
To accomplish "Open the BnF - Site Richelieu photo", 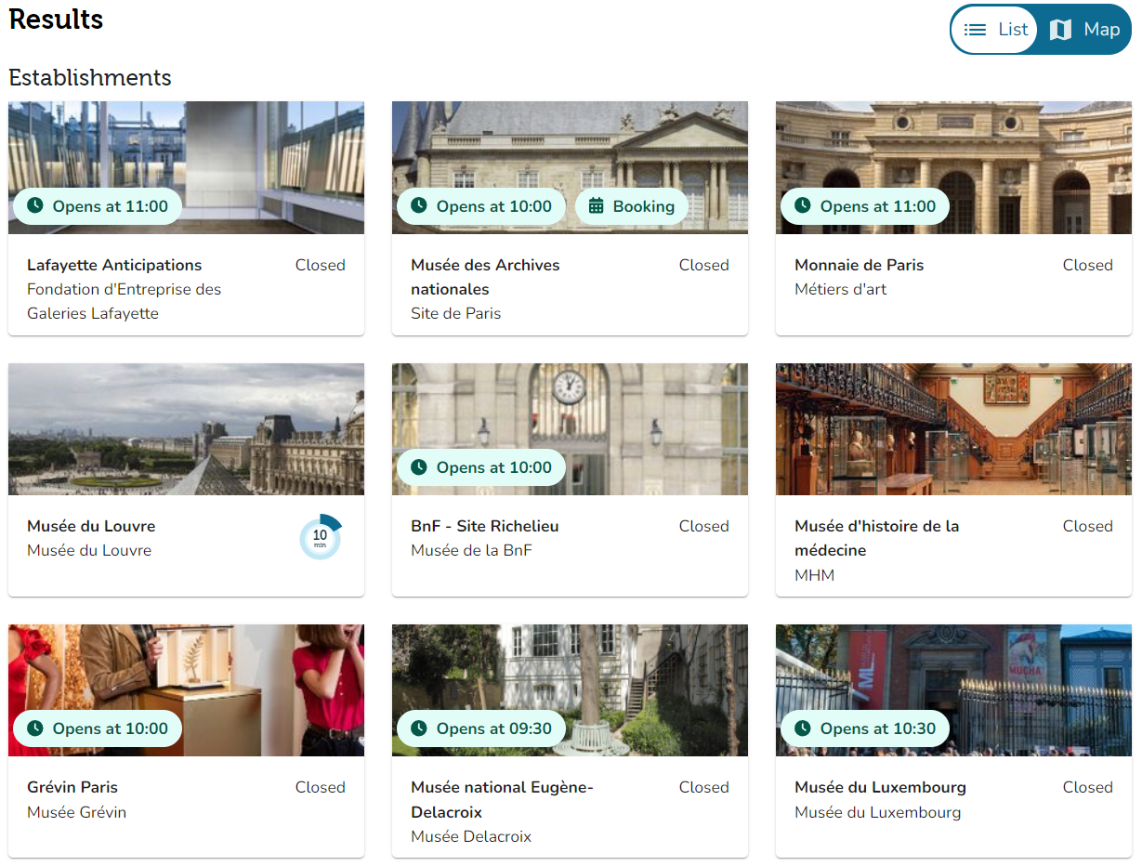I will pyautogui.click(x=570, y=429).
